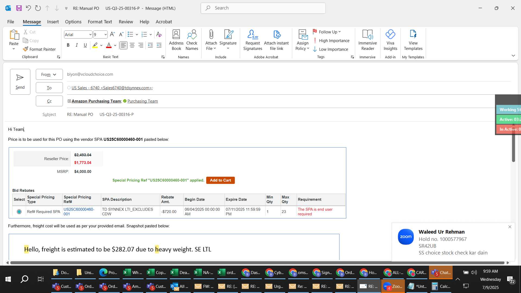
Task: Switch to the Format Text tab
Action: click(100, 22)
